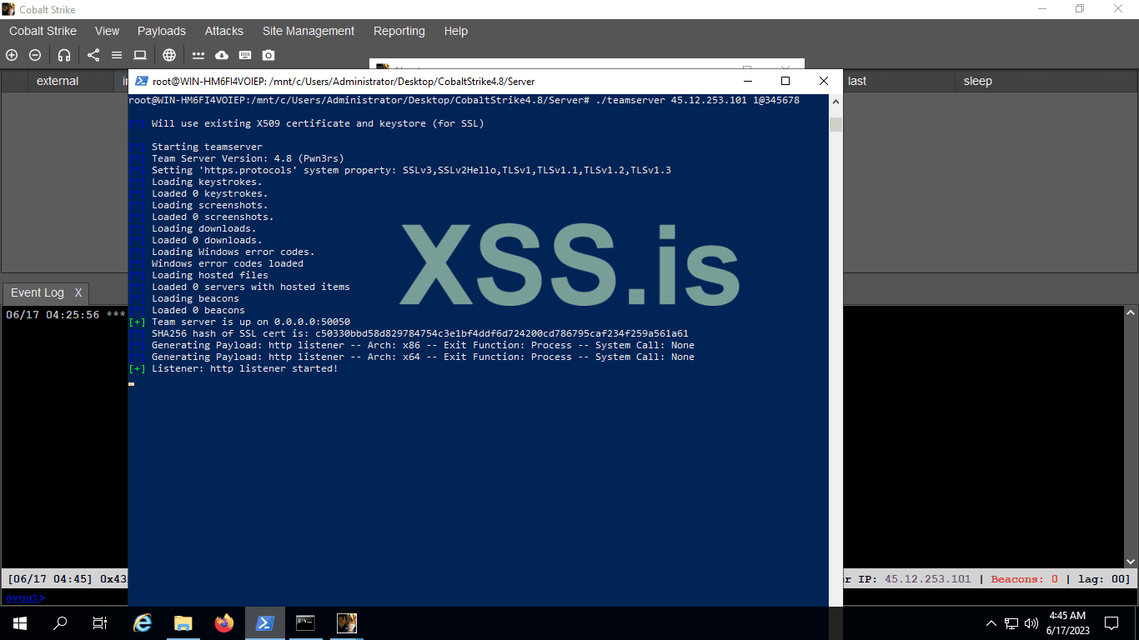The height and width of the screenshot is (640, 1139).
Task: Click the terminal window scrollbar thumb
Action: (835, 124)
